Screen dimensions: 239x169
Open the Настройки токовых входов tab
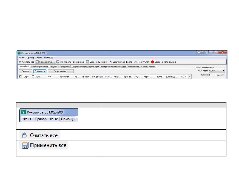pyautogui.click(x=113, y=67)
